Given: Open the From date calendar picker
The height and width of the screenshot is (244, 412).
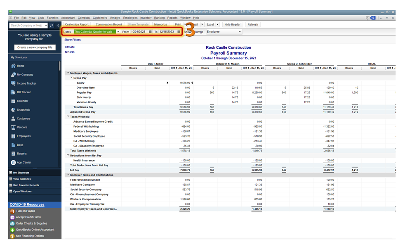Looking at the screenshot, I should pyautogui.click(x=150, y=32).
